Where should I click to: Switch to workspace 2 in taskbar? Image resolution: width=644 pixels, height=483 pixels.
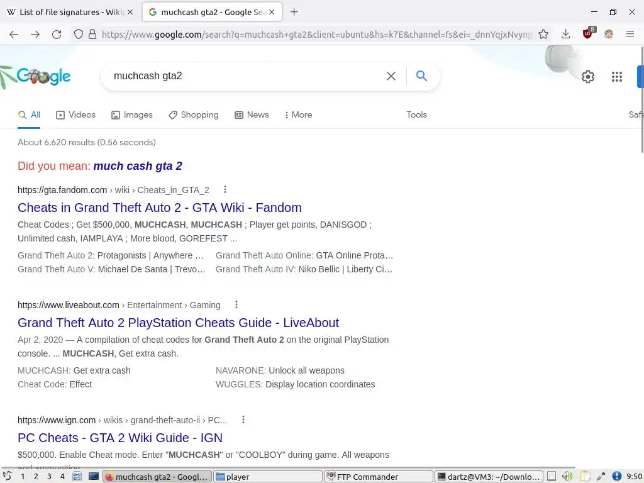(x=36, y=477)
